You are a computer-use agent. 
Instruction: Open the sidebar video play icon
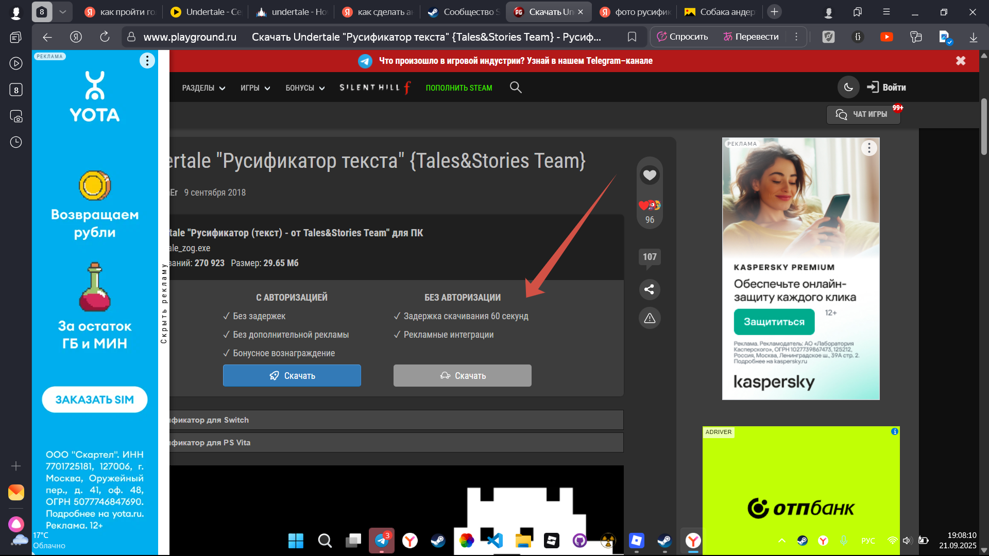coord(16,63)
